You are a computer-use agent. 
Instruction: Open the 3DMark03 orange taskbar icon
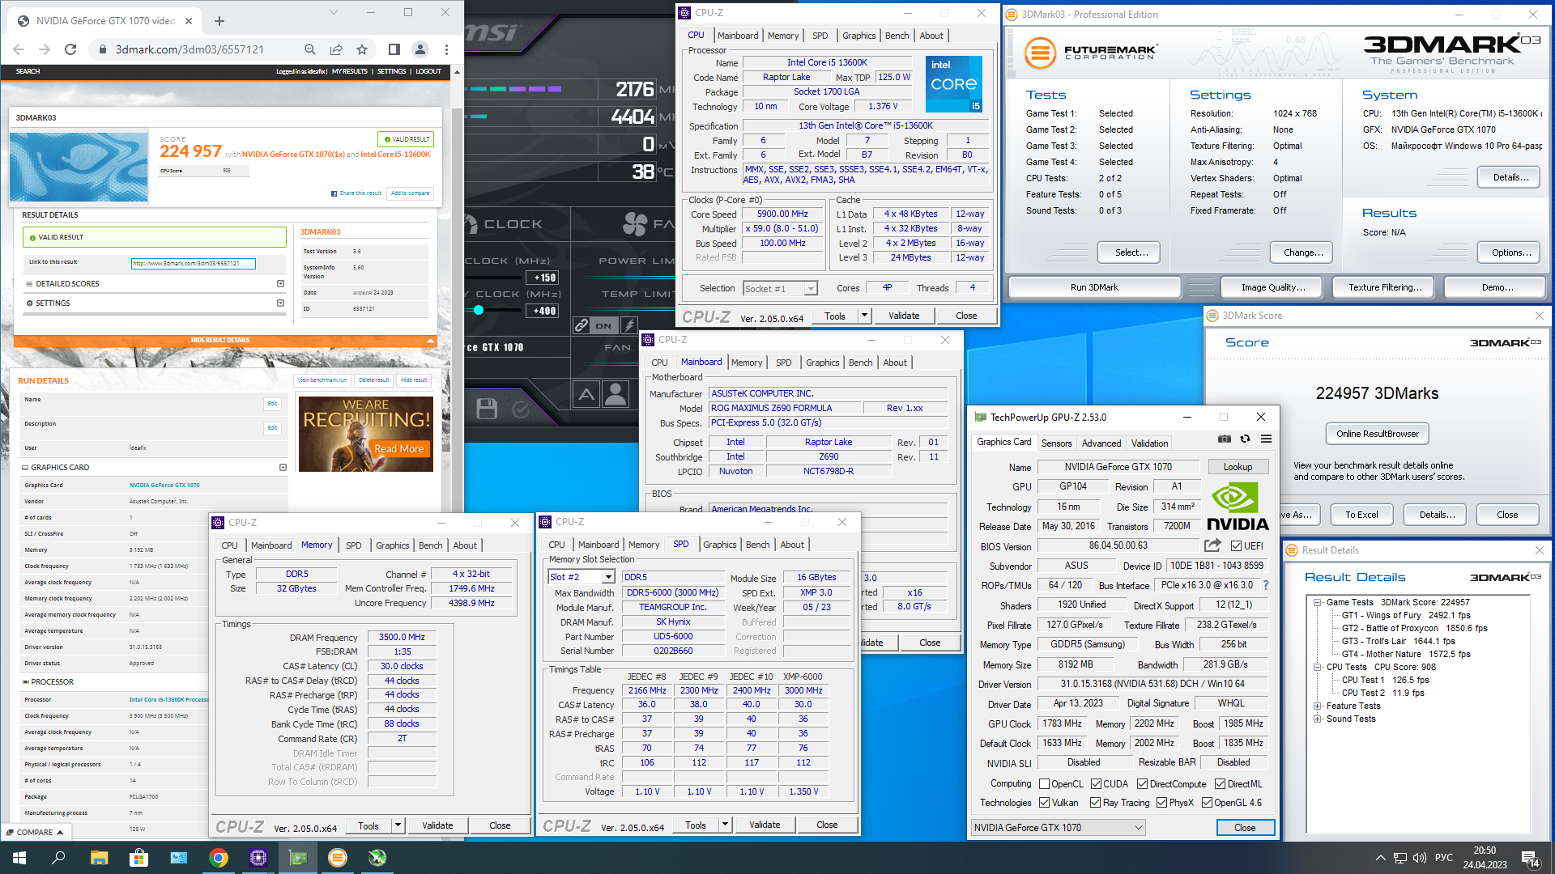338,858
